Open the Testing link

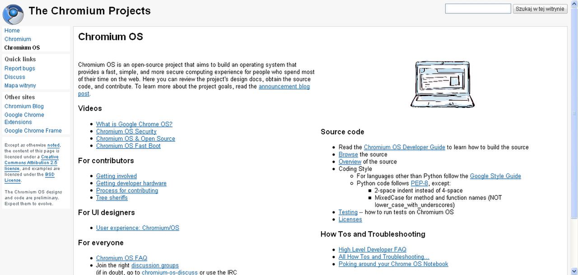tap(348, 212)
